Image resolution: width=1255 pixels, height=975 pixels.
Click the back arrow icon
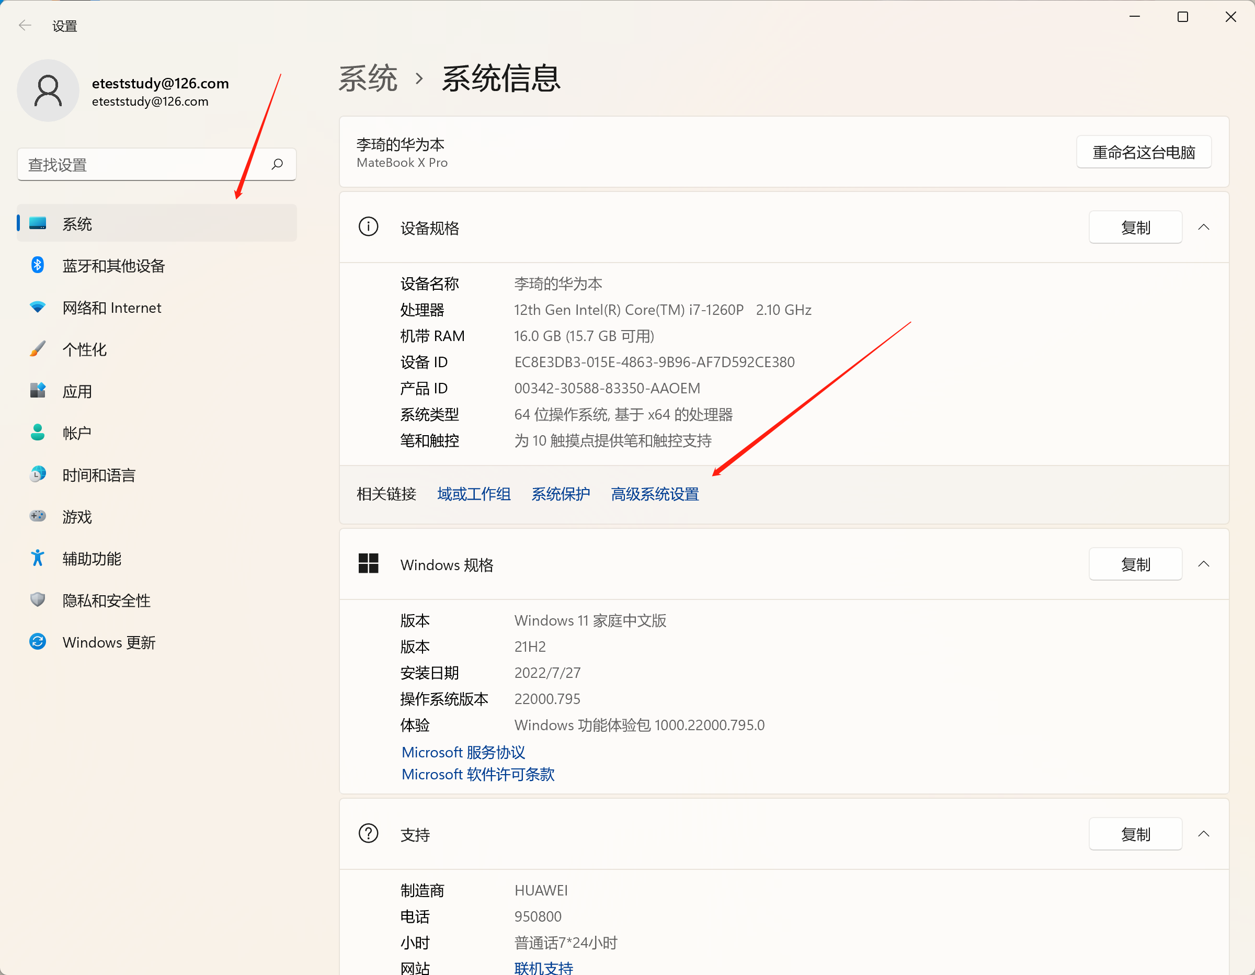click(25, 25)
